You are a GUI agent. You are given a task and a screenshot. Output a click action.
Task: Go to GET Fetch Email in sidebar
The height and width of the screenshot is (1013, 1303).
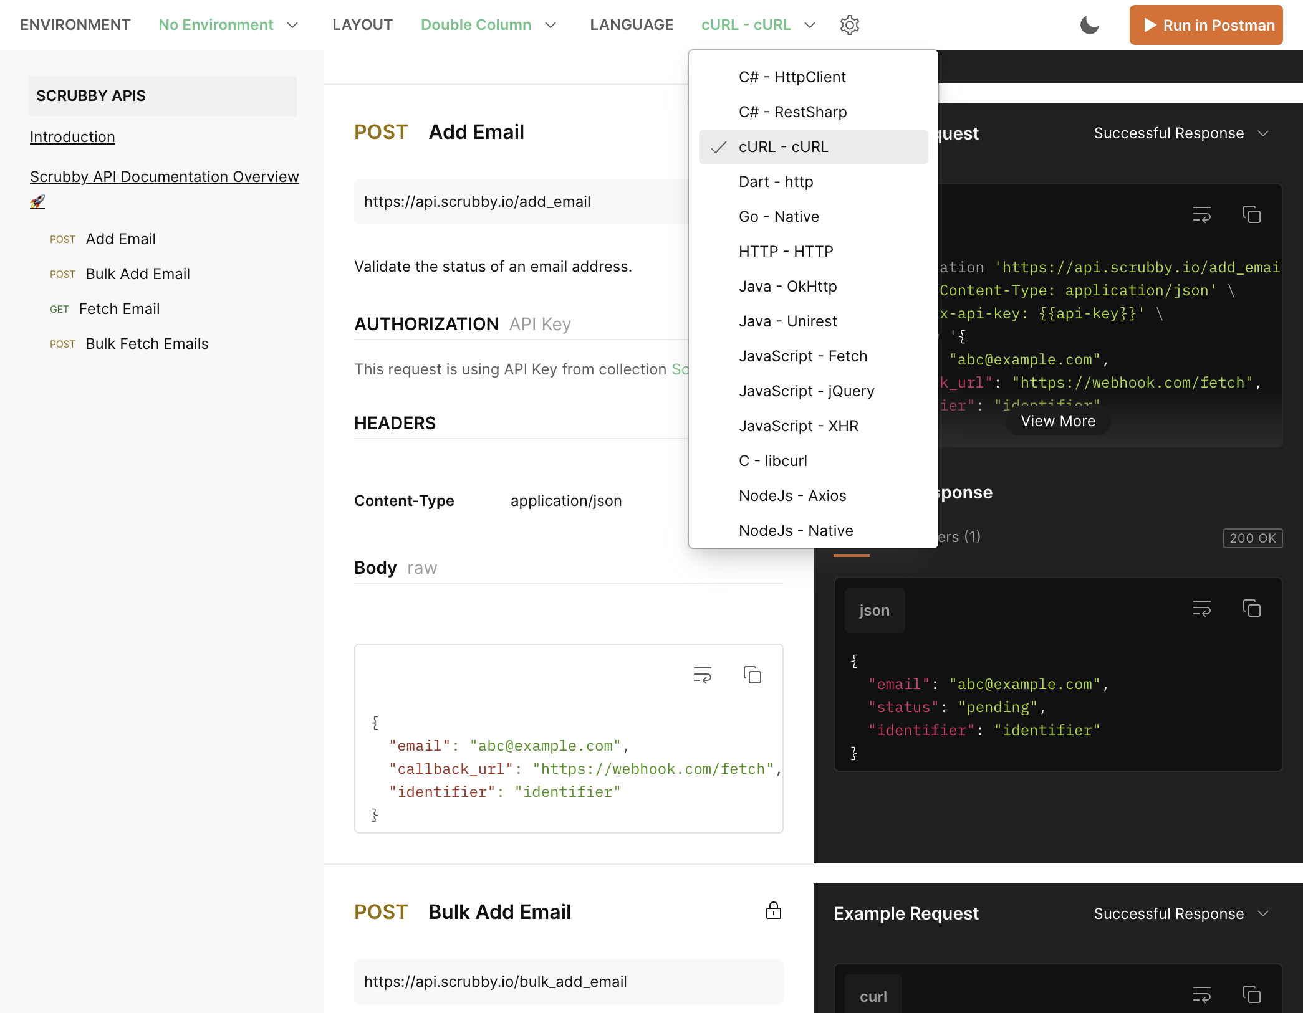(105, 309)
